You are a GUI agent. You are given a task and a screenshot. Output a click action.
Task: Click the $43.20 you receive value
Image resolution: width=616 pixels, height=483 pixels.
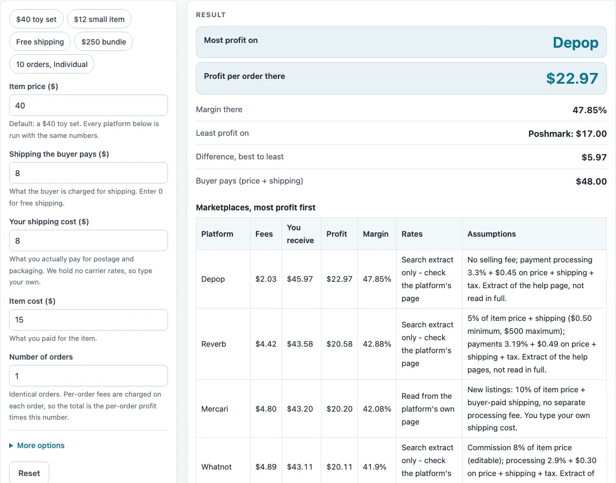click(x=300, y=409)
